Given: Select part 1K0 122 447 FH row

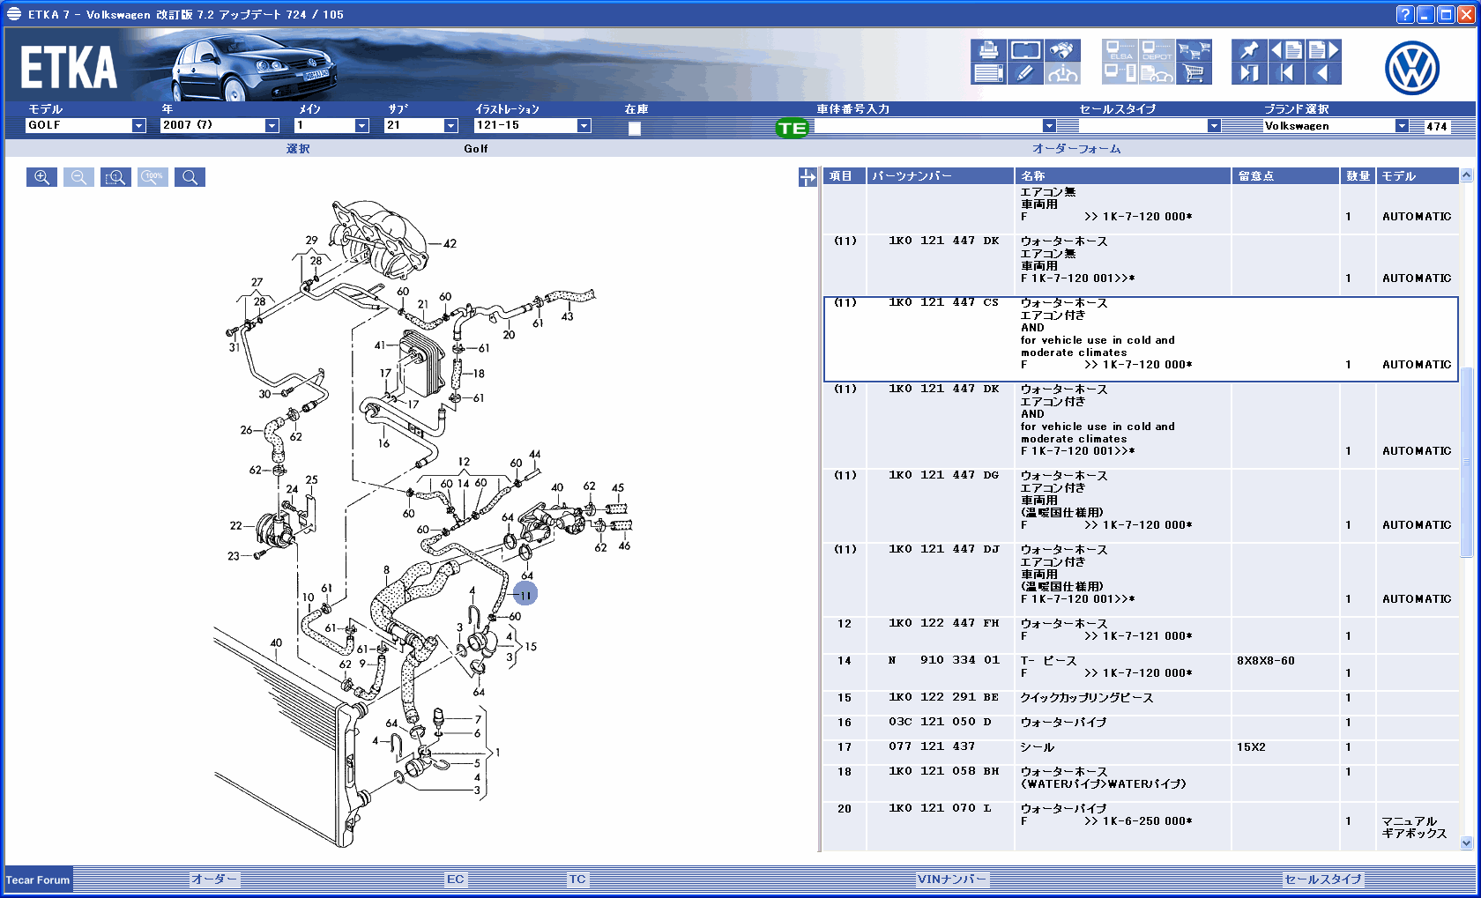Looking at the screenshot, I should click(x=1141, y=635).
